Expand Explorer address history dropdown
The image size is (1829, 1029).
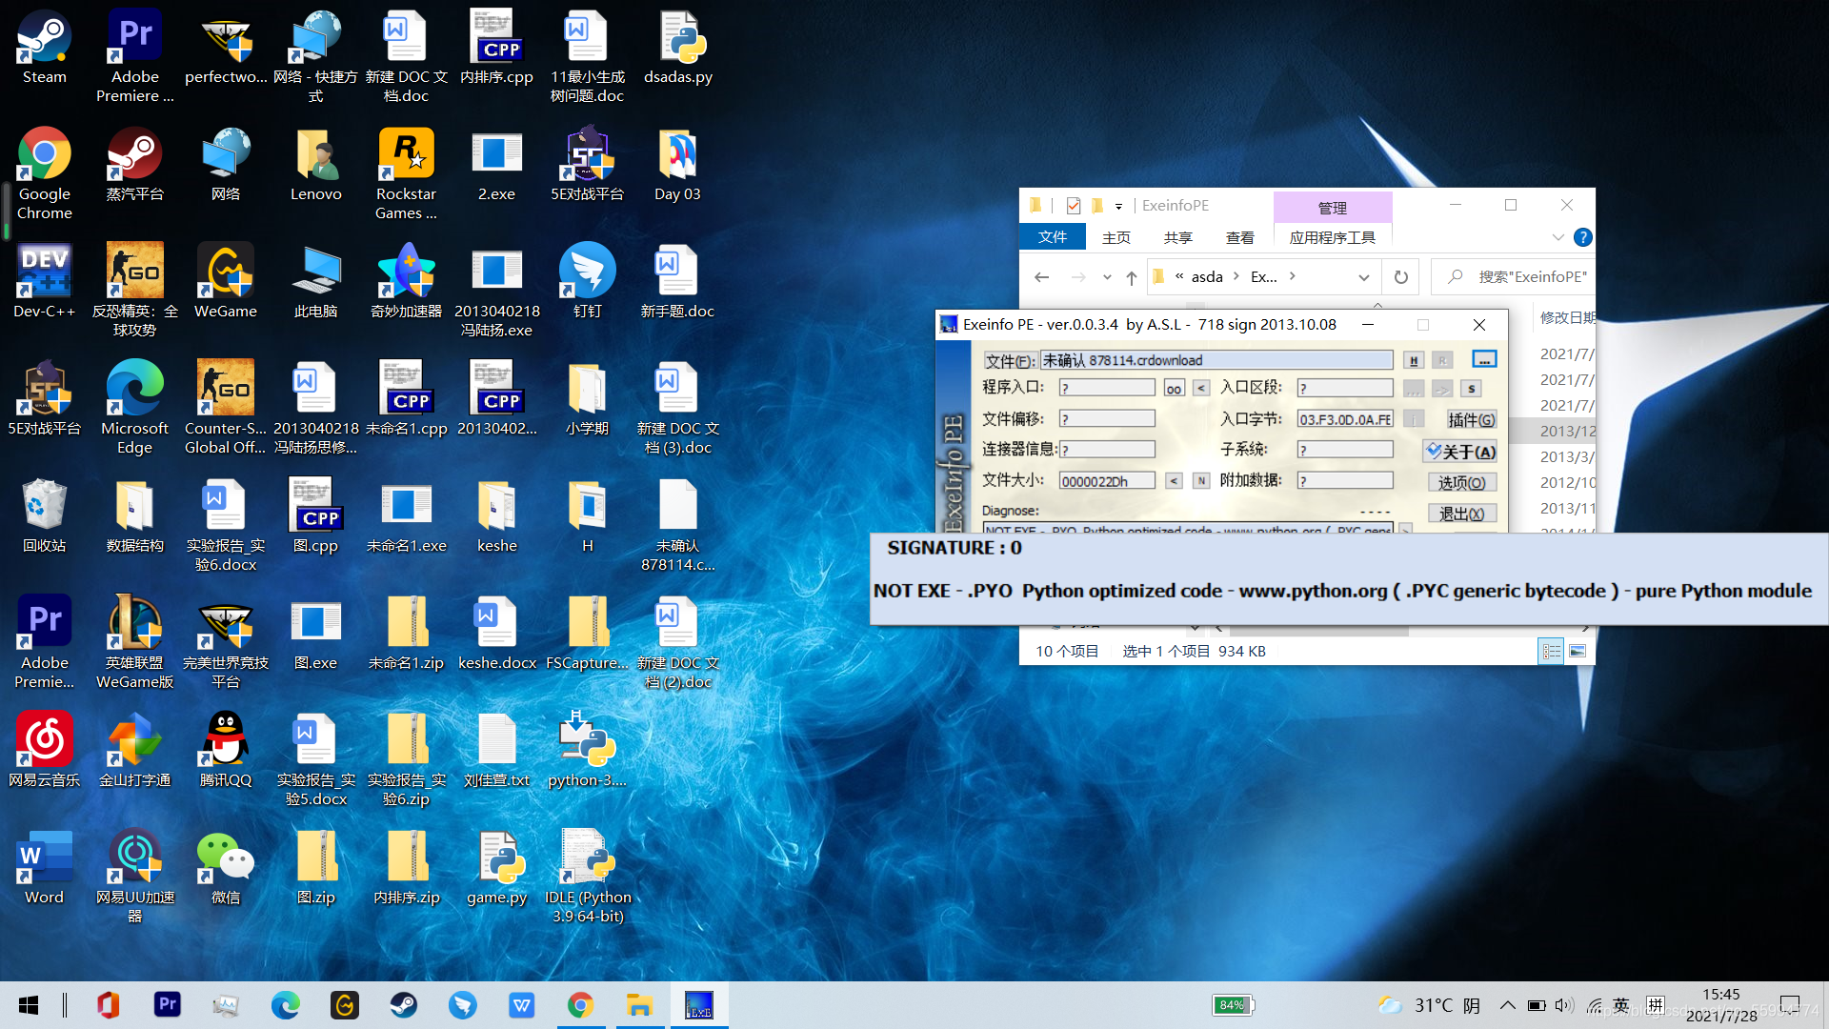[1363, 277]
